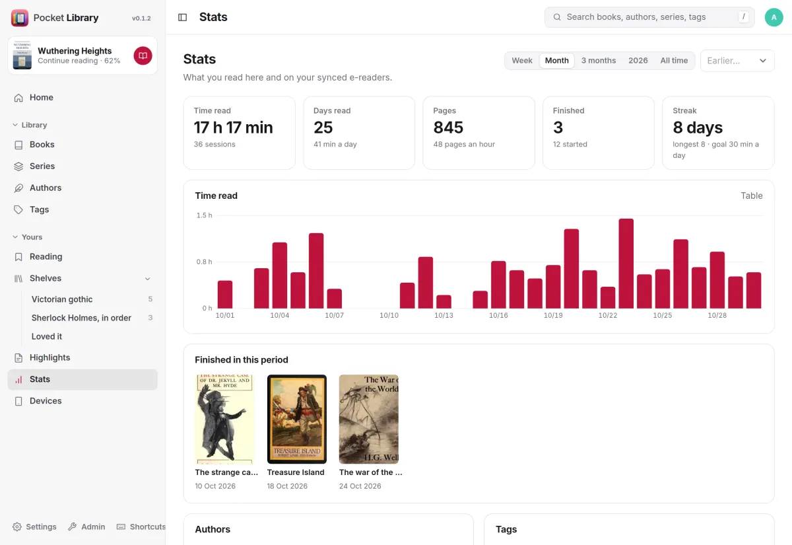The image size is (792, 545).
Task: Switch chart to Table view
Action: point(751,196)
